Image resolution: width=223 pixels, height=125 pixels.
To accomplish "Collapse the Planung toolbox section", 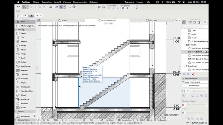I will [16, 30].
